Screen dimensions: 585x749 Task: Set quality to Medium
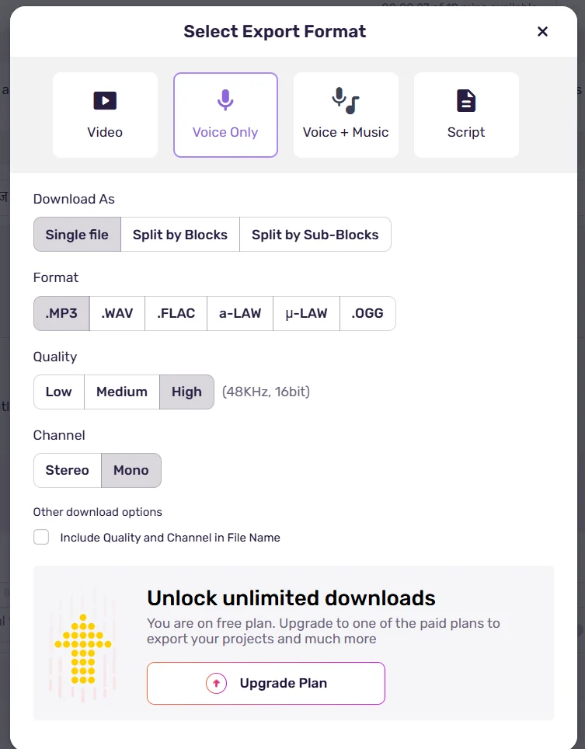(x=122, y=392)
